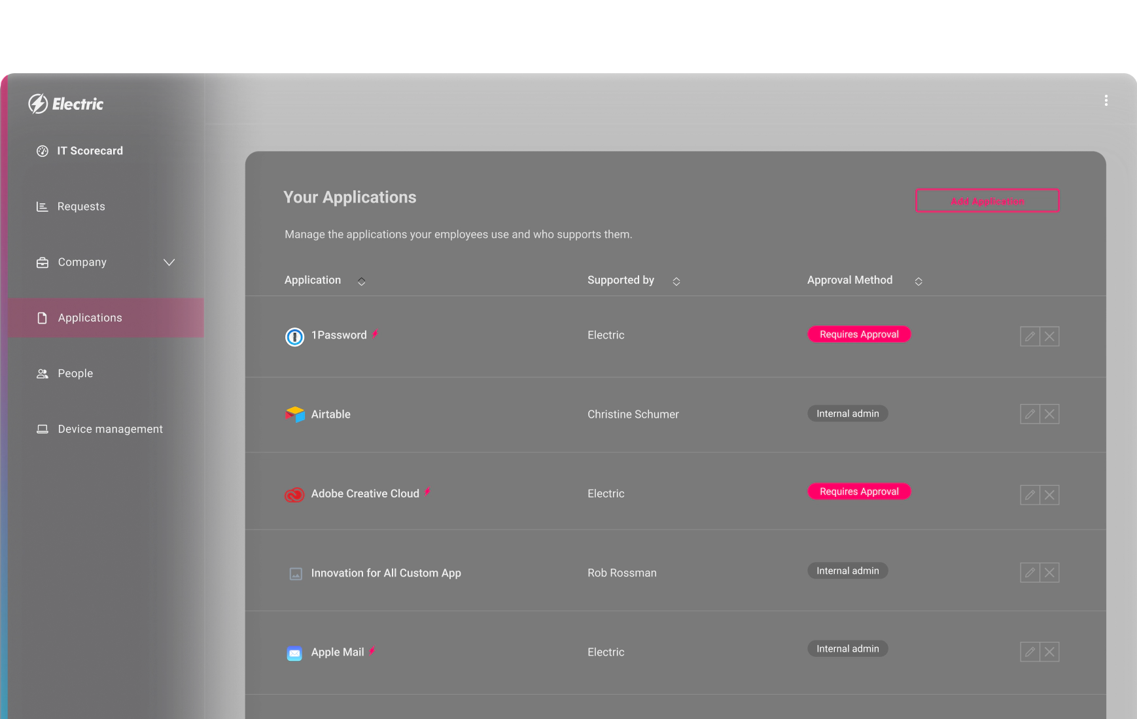Viewport: 1137px width, 719px height.
Task: Sort by the Supported by column
Action: 677,280
